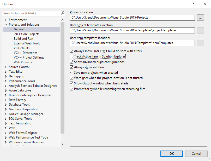Disable Show advanced build configurations
The image size is (211, 161).
tap(71, 62)
